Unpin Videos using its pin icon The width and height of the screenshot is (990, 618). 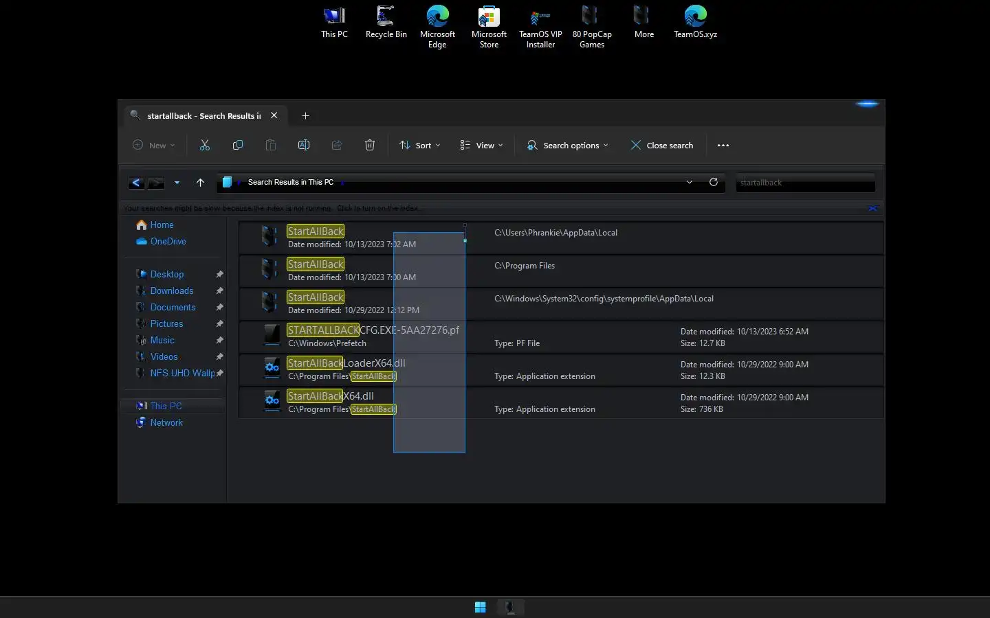(220, 356)
